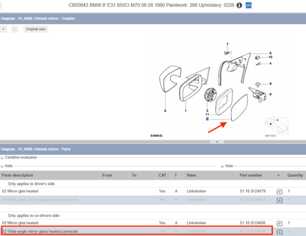This screenshot has width=306, height=236.
Task: Select callout number 4 in diagram
Action: 271,64
